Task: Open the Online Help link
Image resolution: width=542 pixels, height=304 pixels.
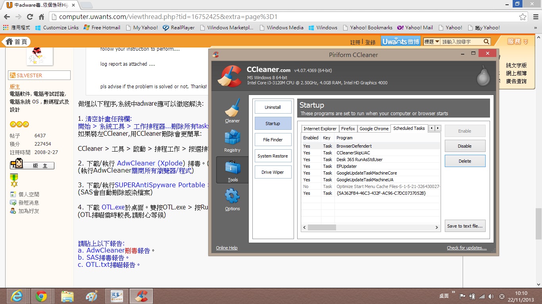Action: [x=227, y=248]
